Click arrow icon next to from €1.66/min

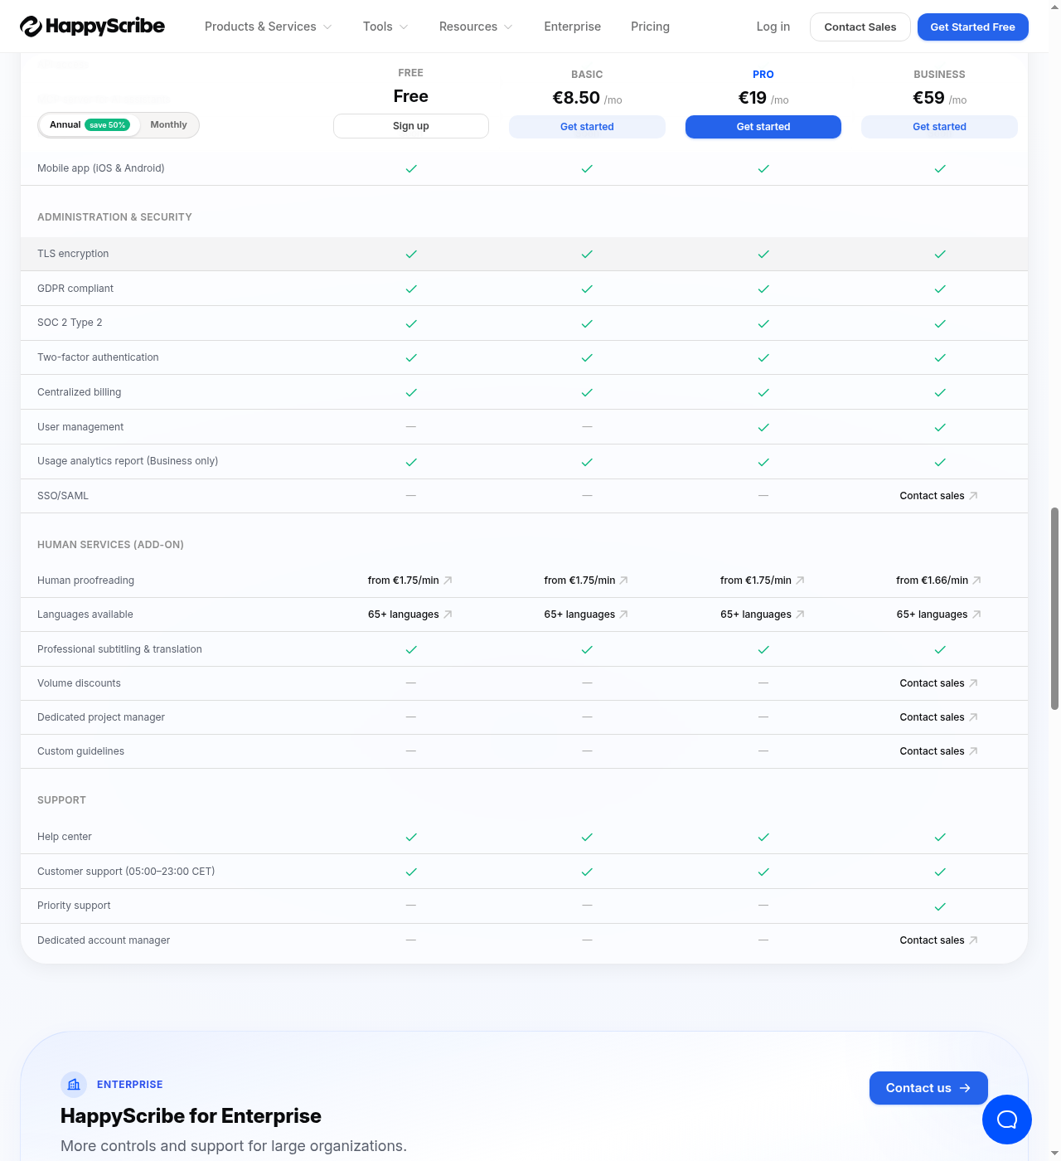[976, 580]
